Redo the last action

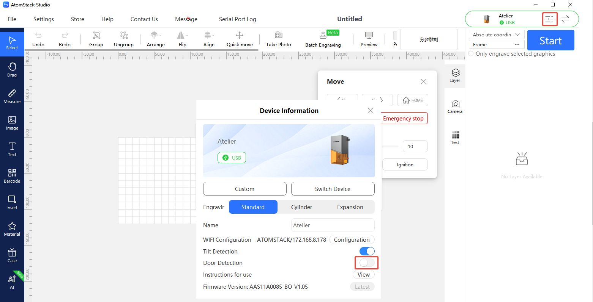click(65, 39)
